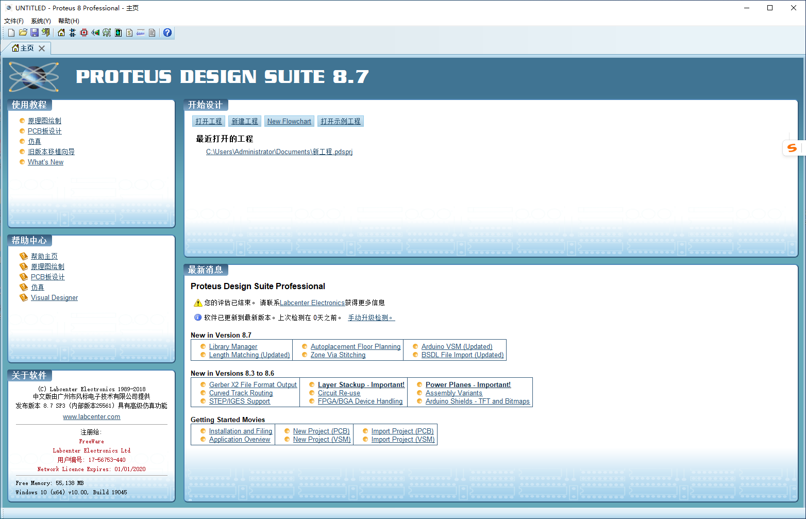The image size is (806, 519).
Task: Open Assembly Variants link
Action: pyautogui.click(x=454, y=393)
